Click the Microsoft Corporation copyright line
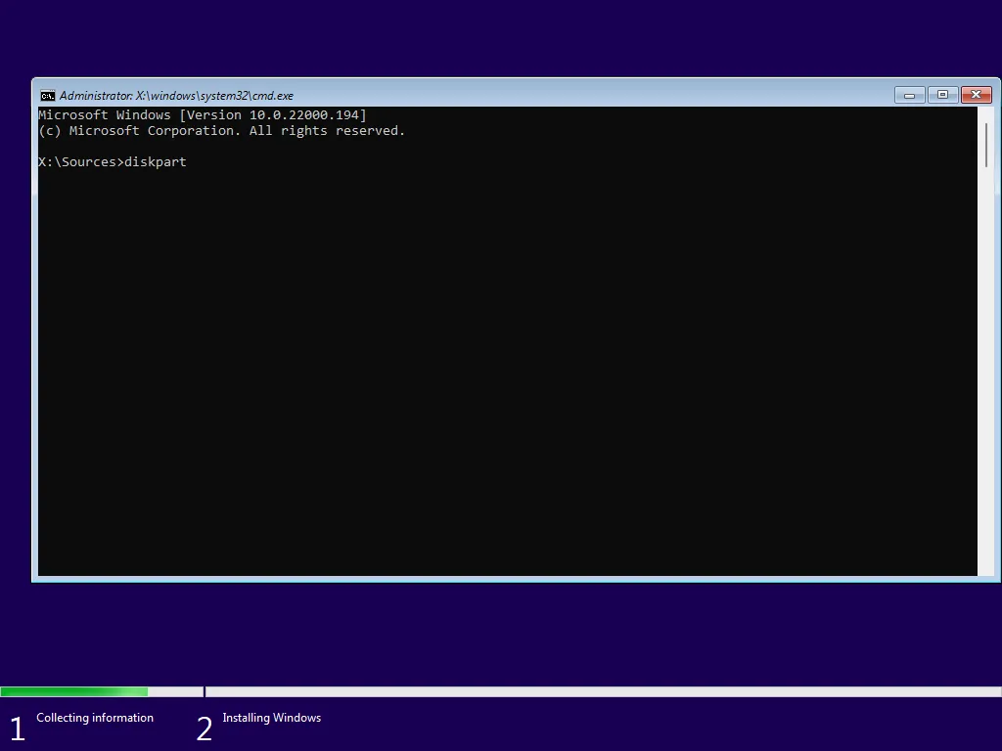Screen dimensions: 1002x751 [221, 130]
